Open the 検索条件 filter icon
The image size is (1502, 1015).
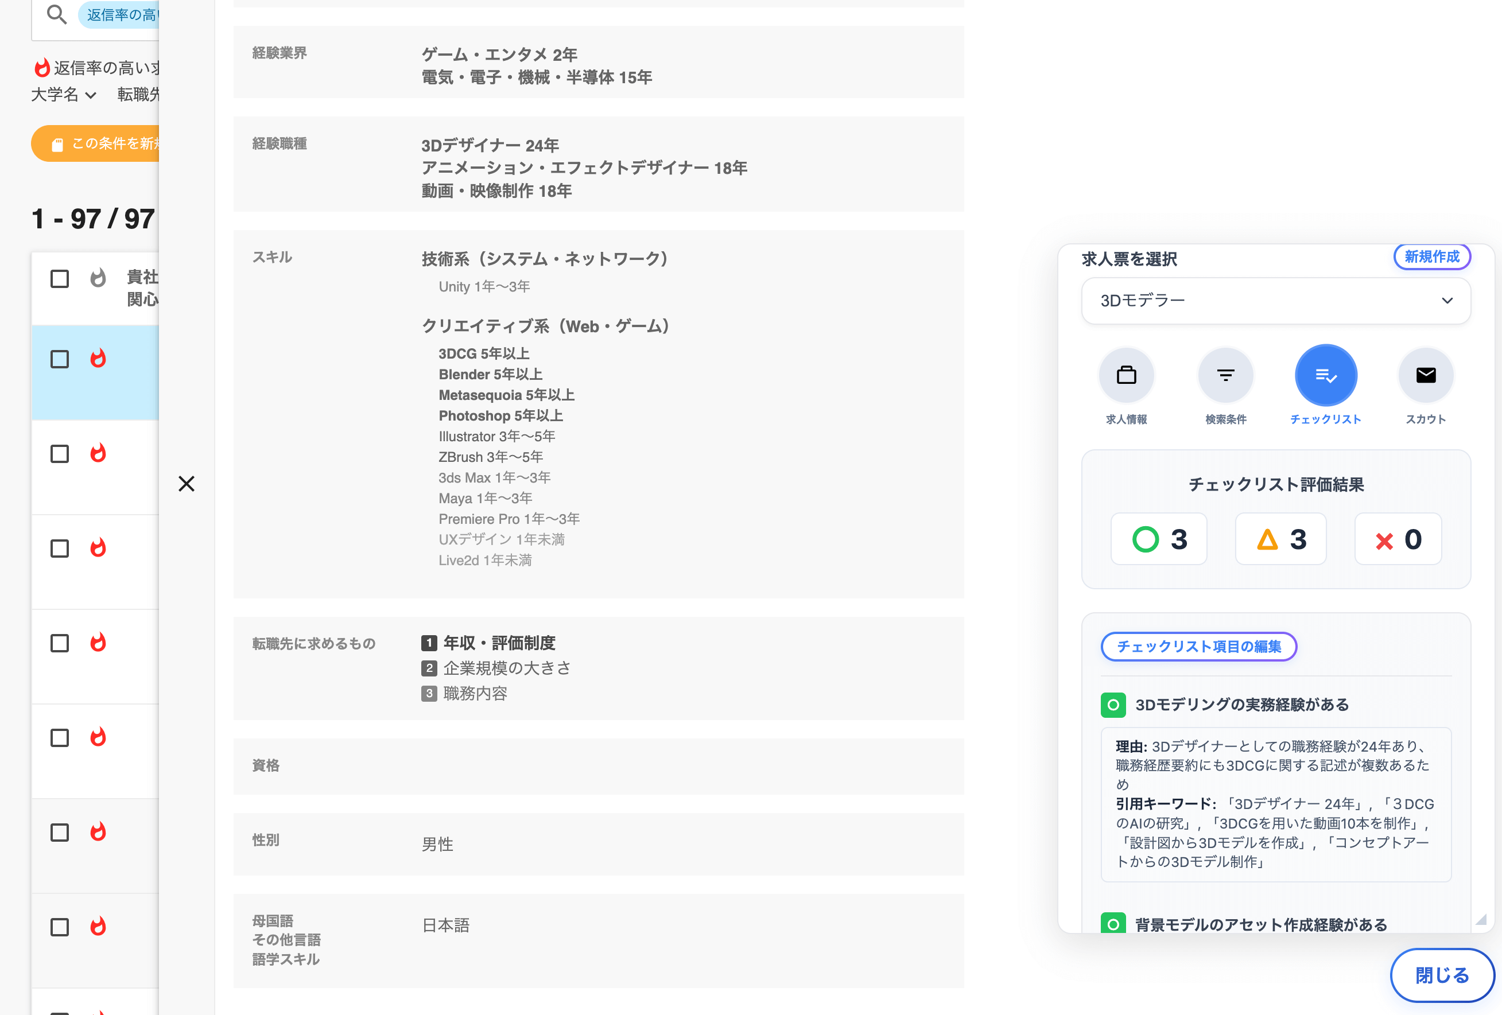click(1225, 375)
